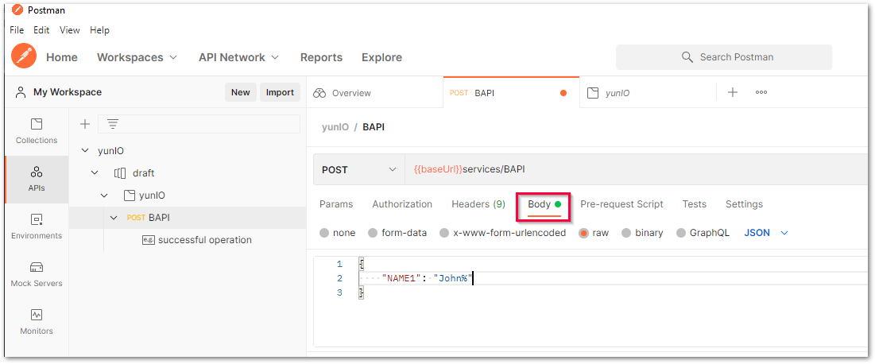Select x-www-form-urlencoded body type
The width and height of the screenshot is (875, 364).
click(444, 233)
